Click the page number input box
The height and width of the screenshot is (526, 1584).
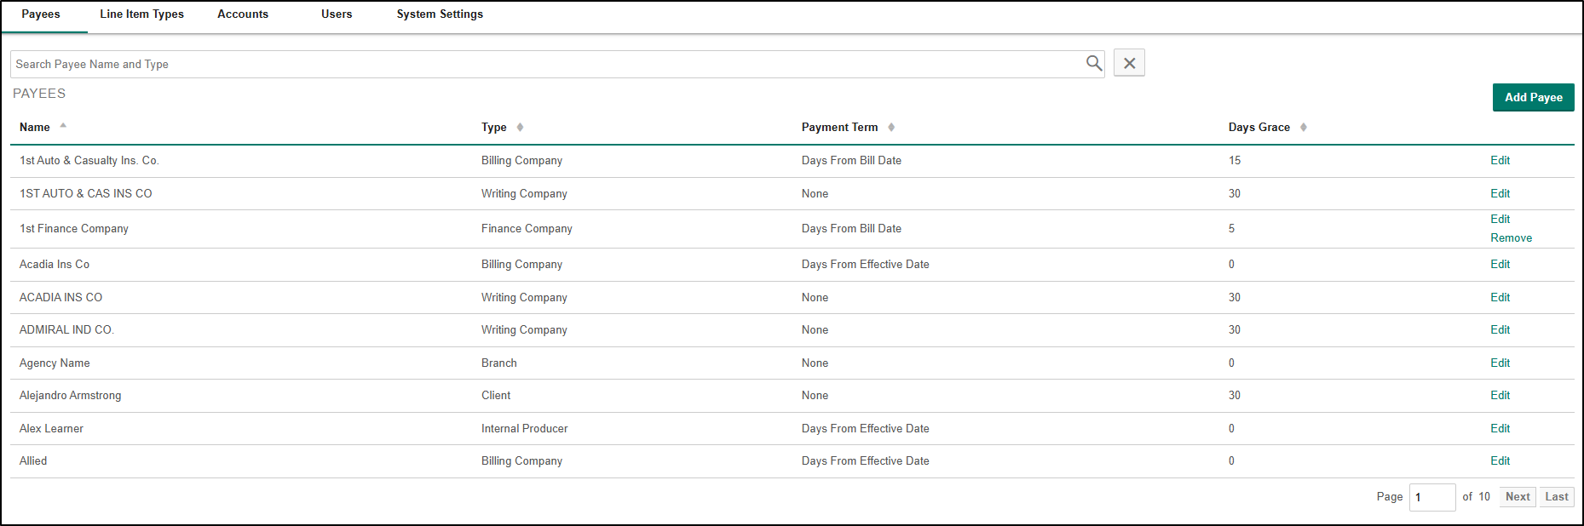pyautogui.click(x=1432, y=497)
